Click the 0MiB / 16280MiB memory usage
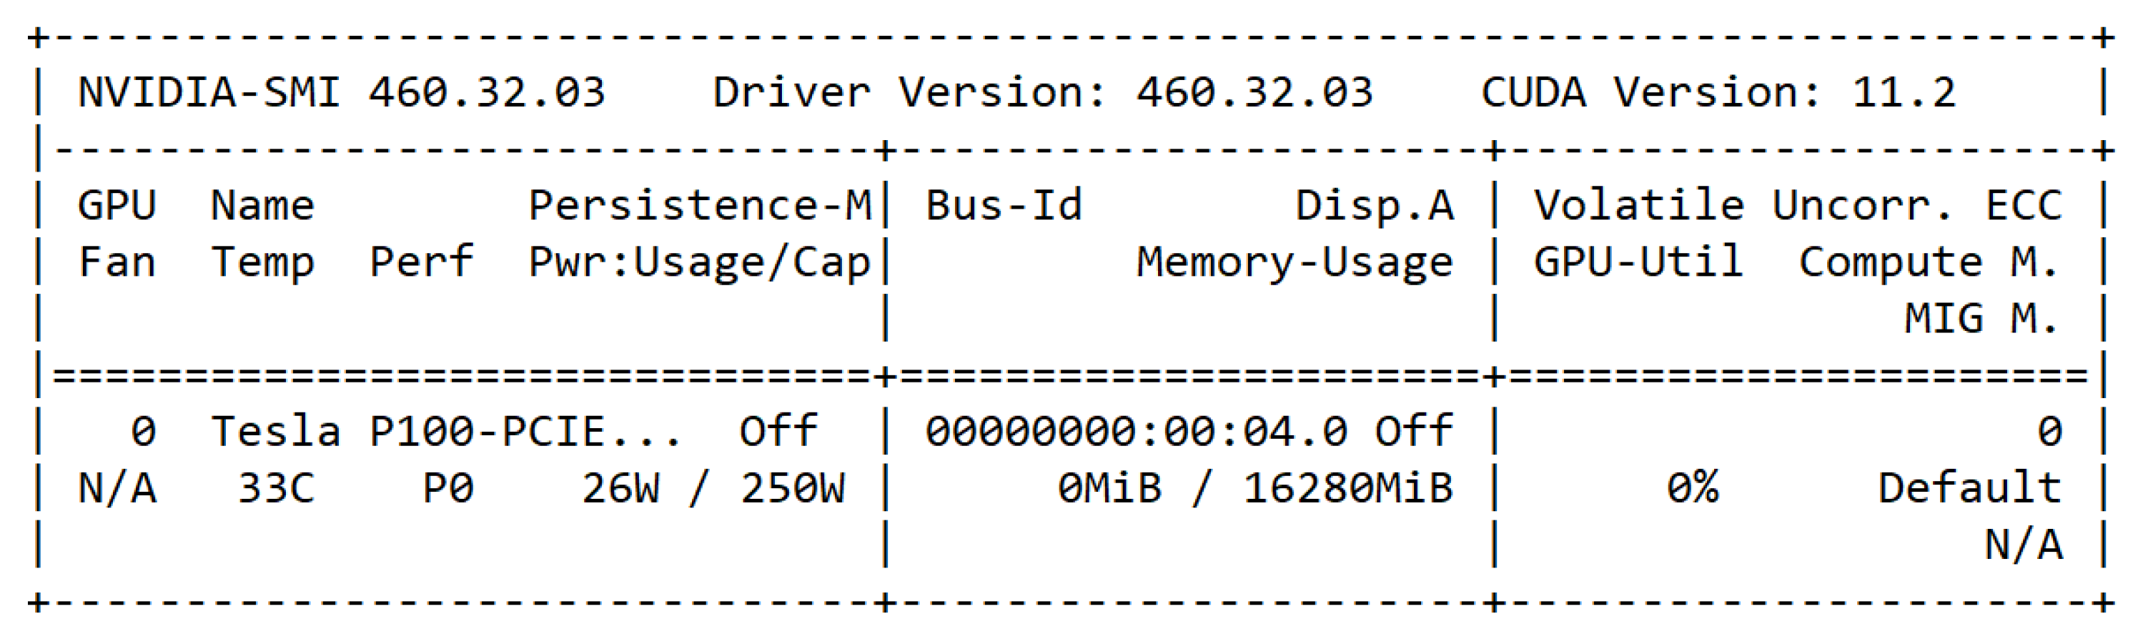The height and width of the screenshot is (644, 2133). click(1254, 488)
